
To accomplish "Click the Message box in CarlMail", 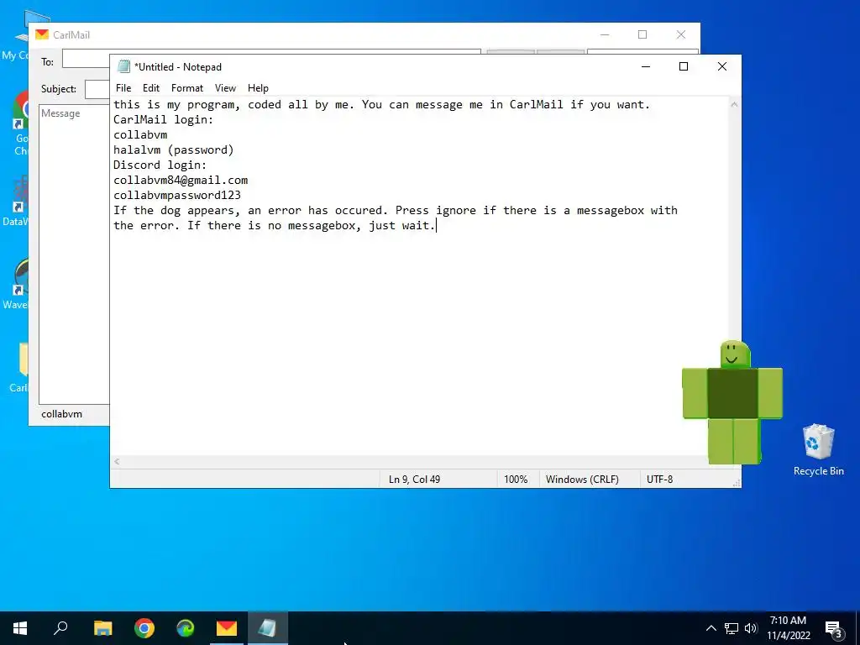I will pos(75,254).
